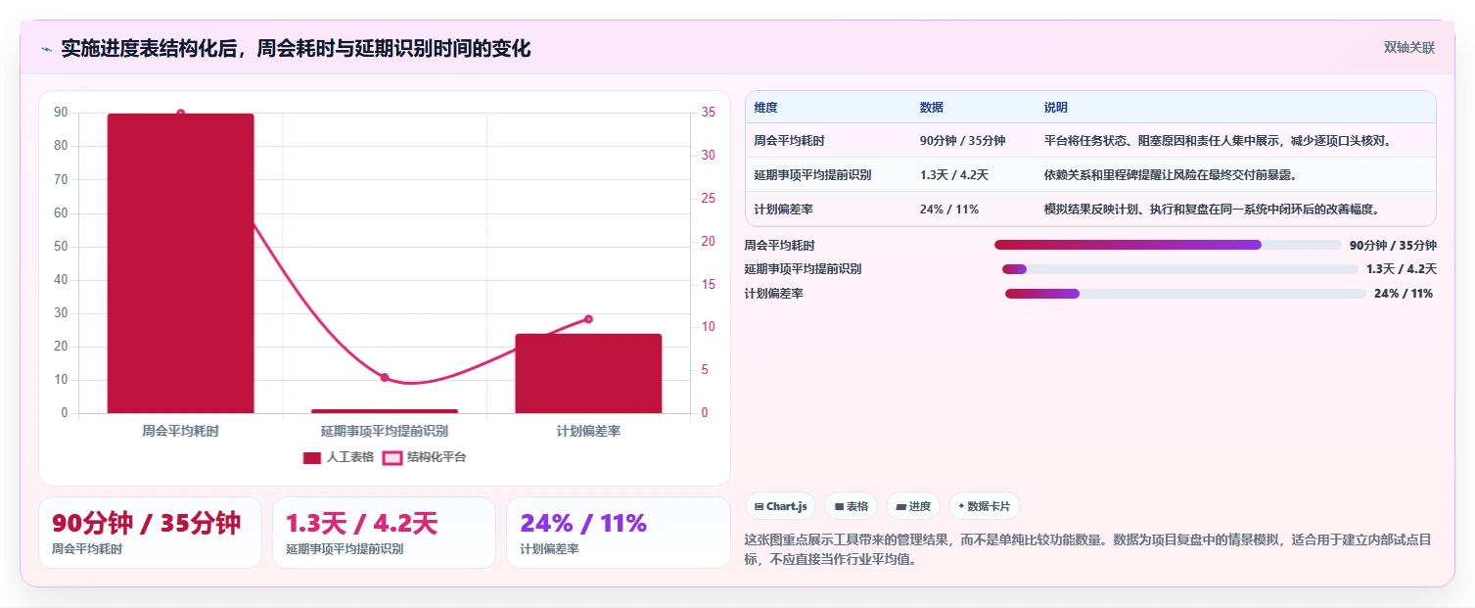Toggle the 人工表格 legend entry
This screenshot has height=608, width=1475.
pos(339,457)
